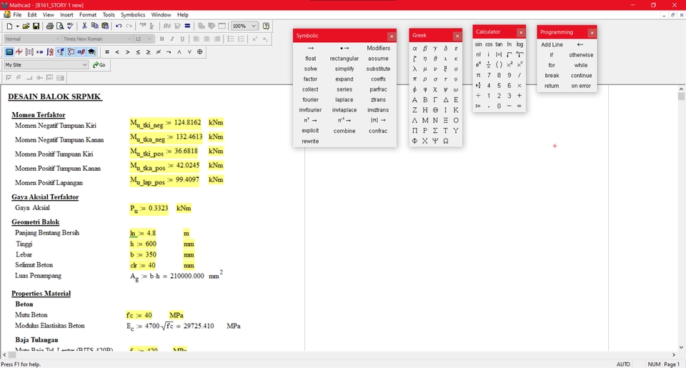Insert capital Sigma from the Greek palette

pyautogui.click(x=435, y=130)
